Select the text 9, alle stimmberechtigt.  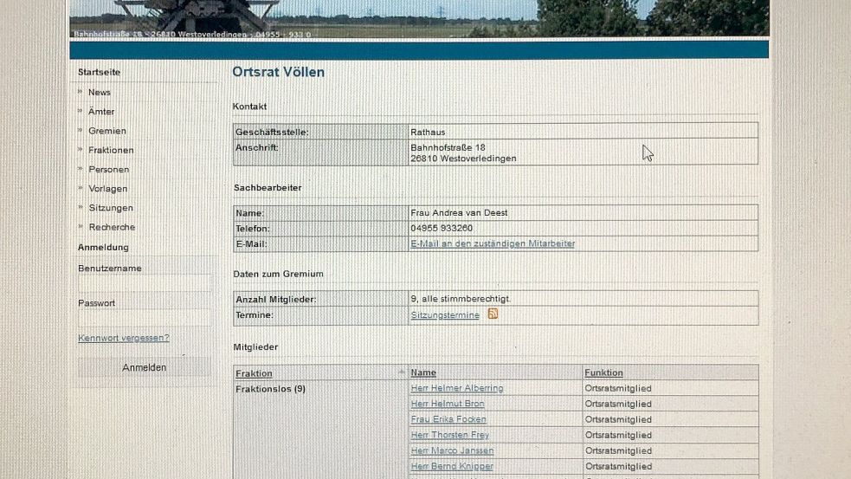pos(461,299)
